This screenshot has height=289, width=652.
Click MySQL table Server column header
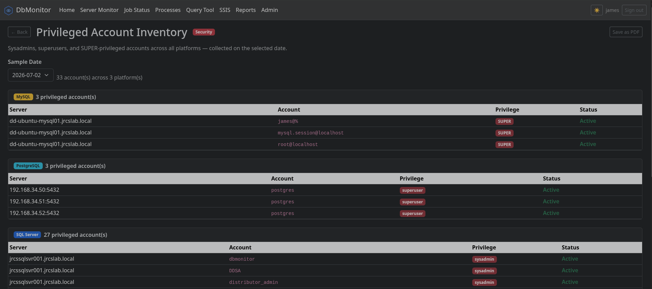18,110
